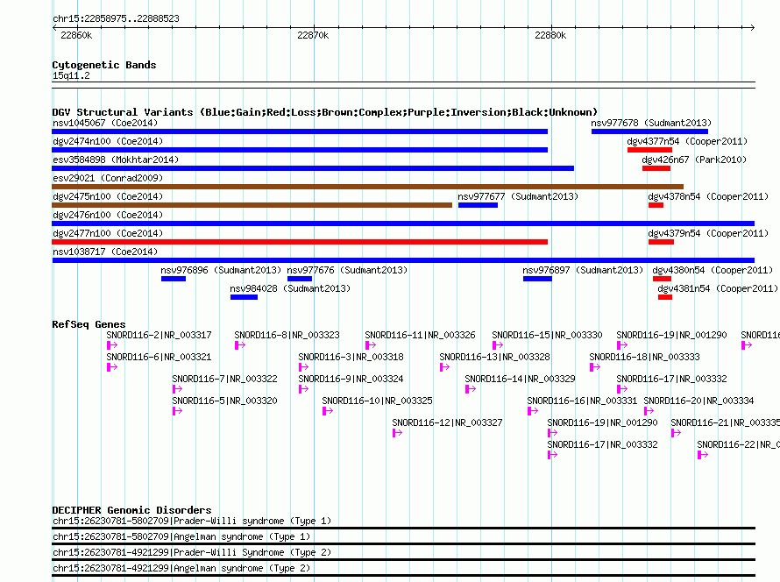
Task: Click the red dgv4377n54 loss variant bar
Action: click(649, 150)
